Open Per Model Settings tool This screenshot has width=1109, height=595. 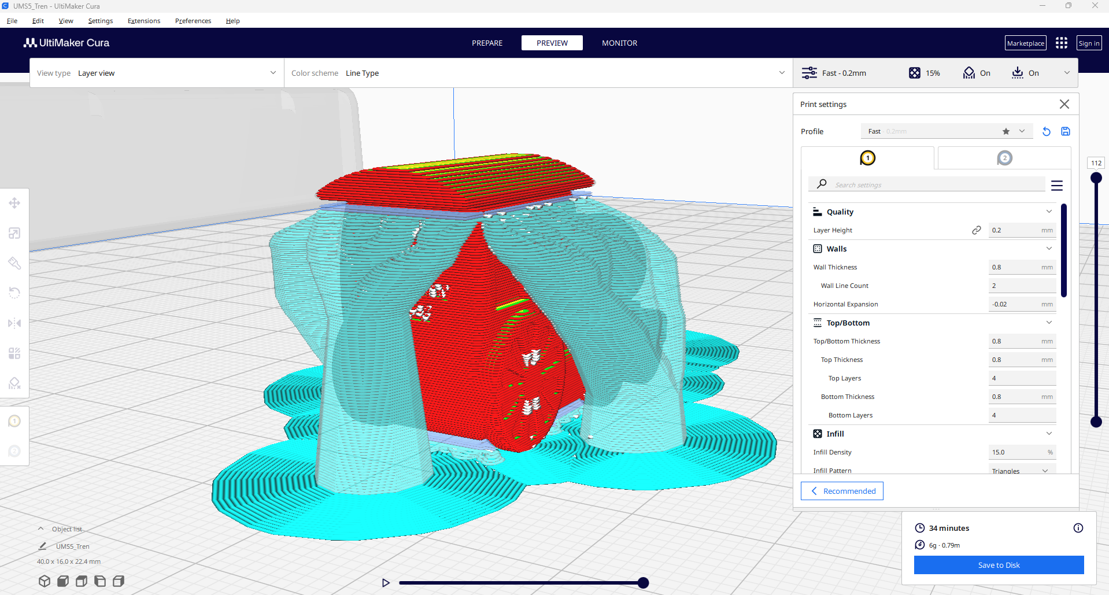click(14, 353)
